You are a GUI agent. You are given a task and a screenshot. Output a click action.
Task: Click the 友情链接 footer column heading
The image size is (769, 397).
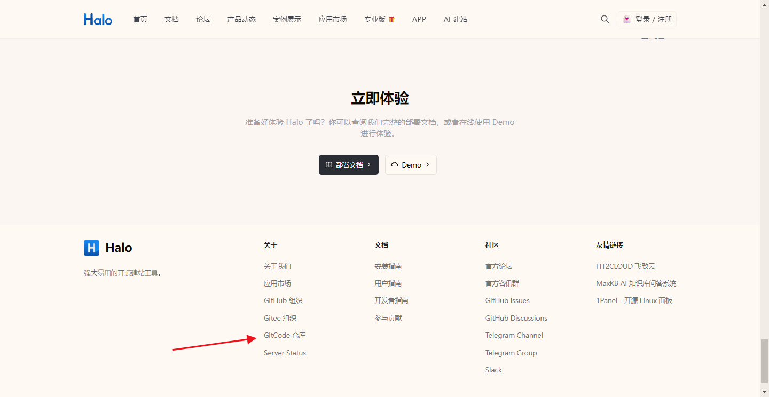click(x=610, y=245)
